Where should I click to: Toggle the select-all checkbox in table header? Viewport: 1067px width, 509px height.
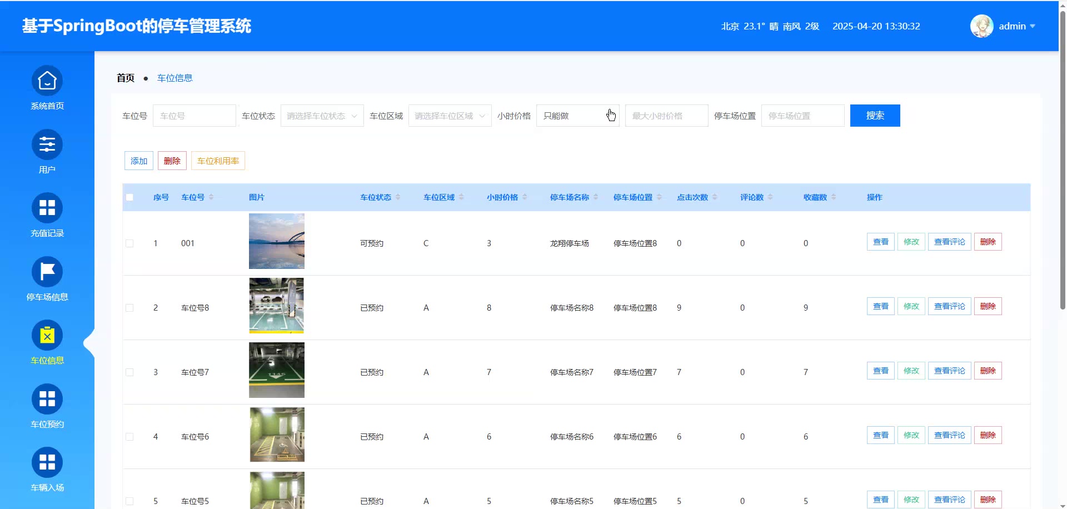[129, 197]
